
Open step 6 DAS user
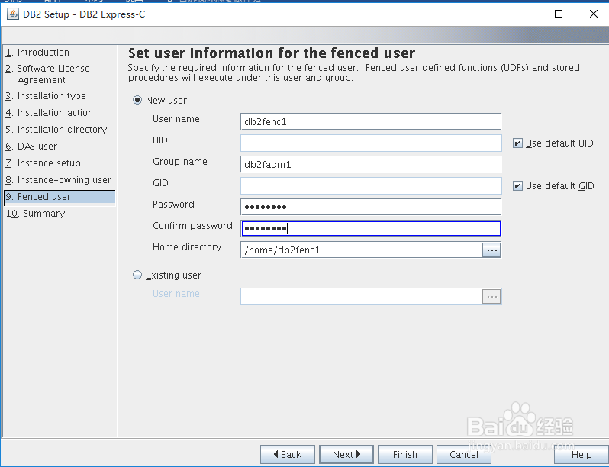coord(31,147)
